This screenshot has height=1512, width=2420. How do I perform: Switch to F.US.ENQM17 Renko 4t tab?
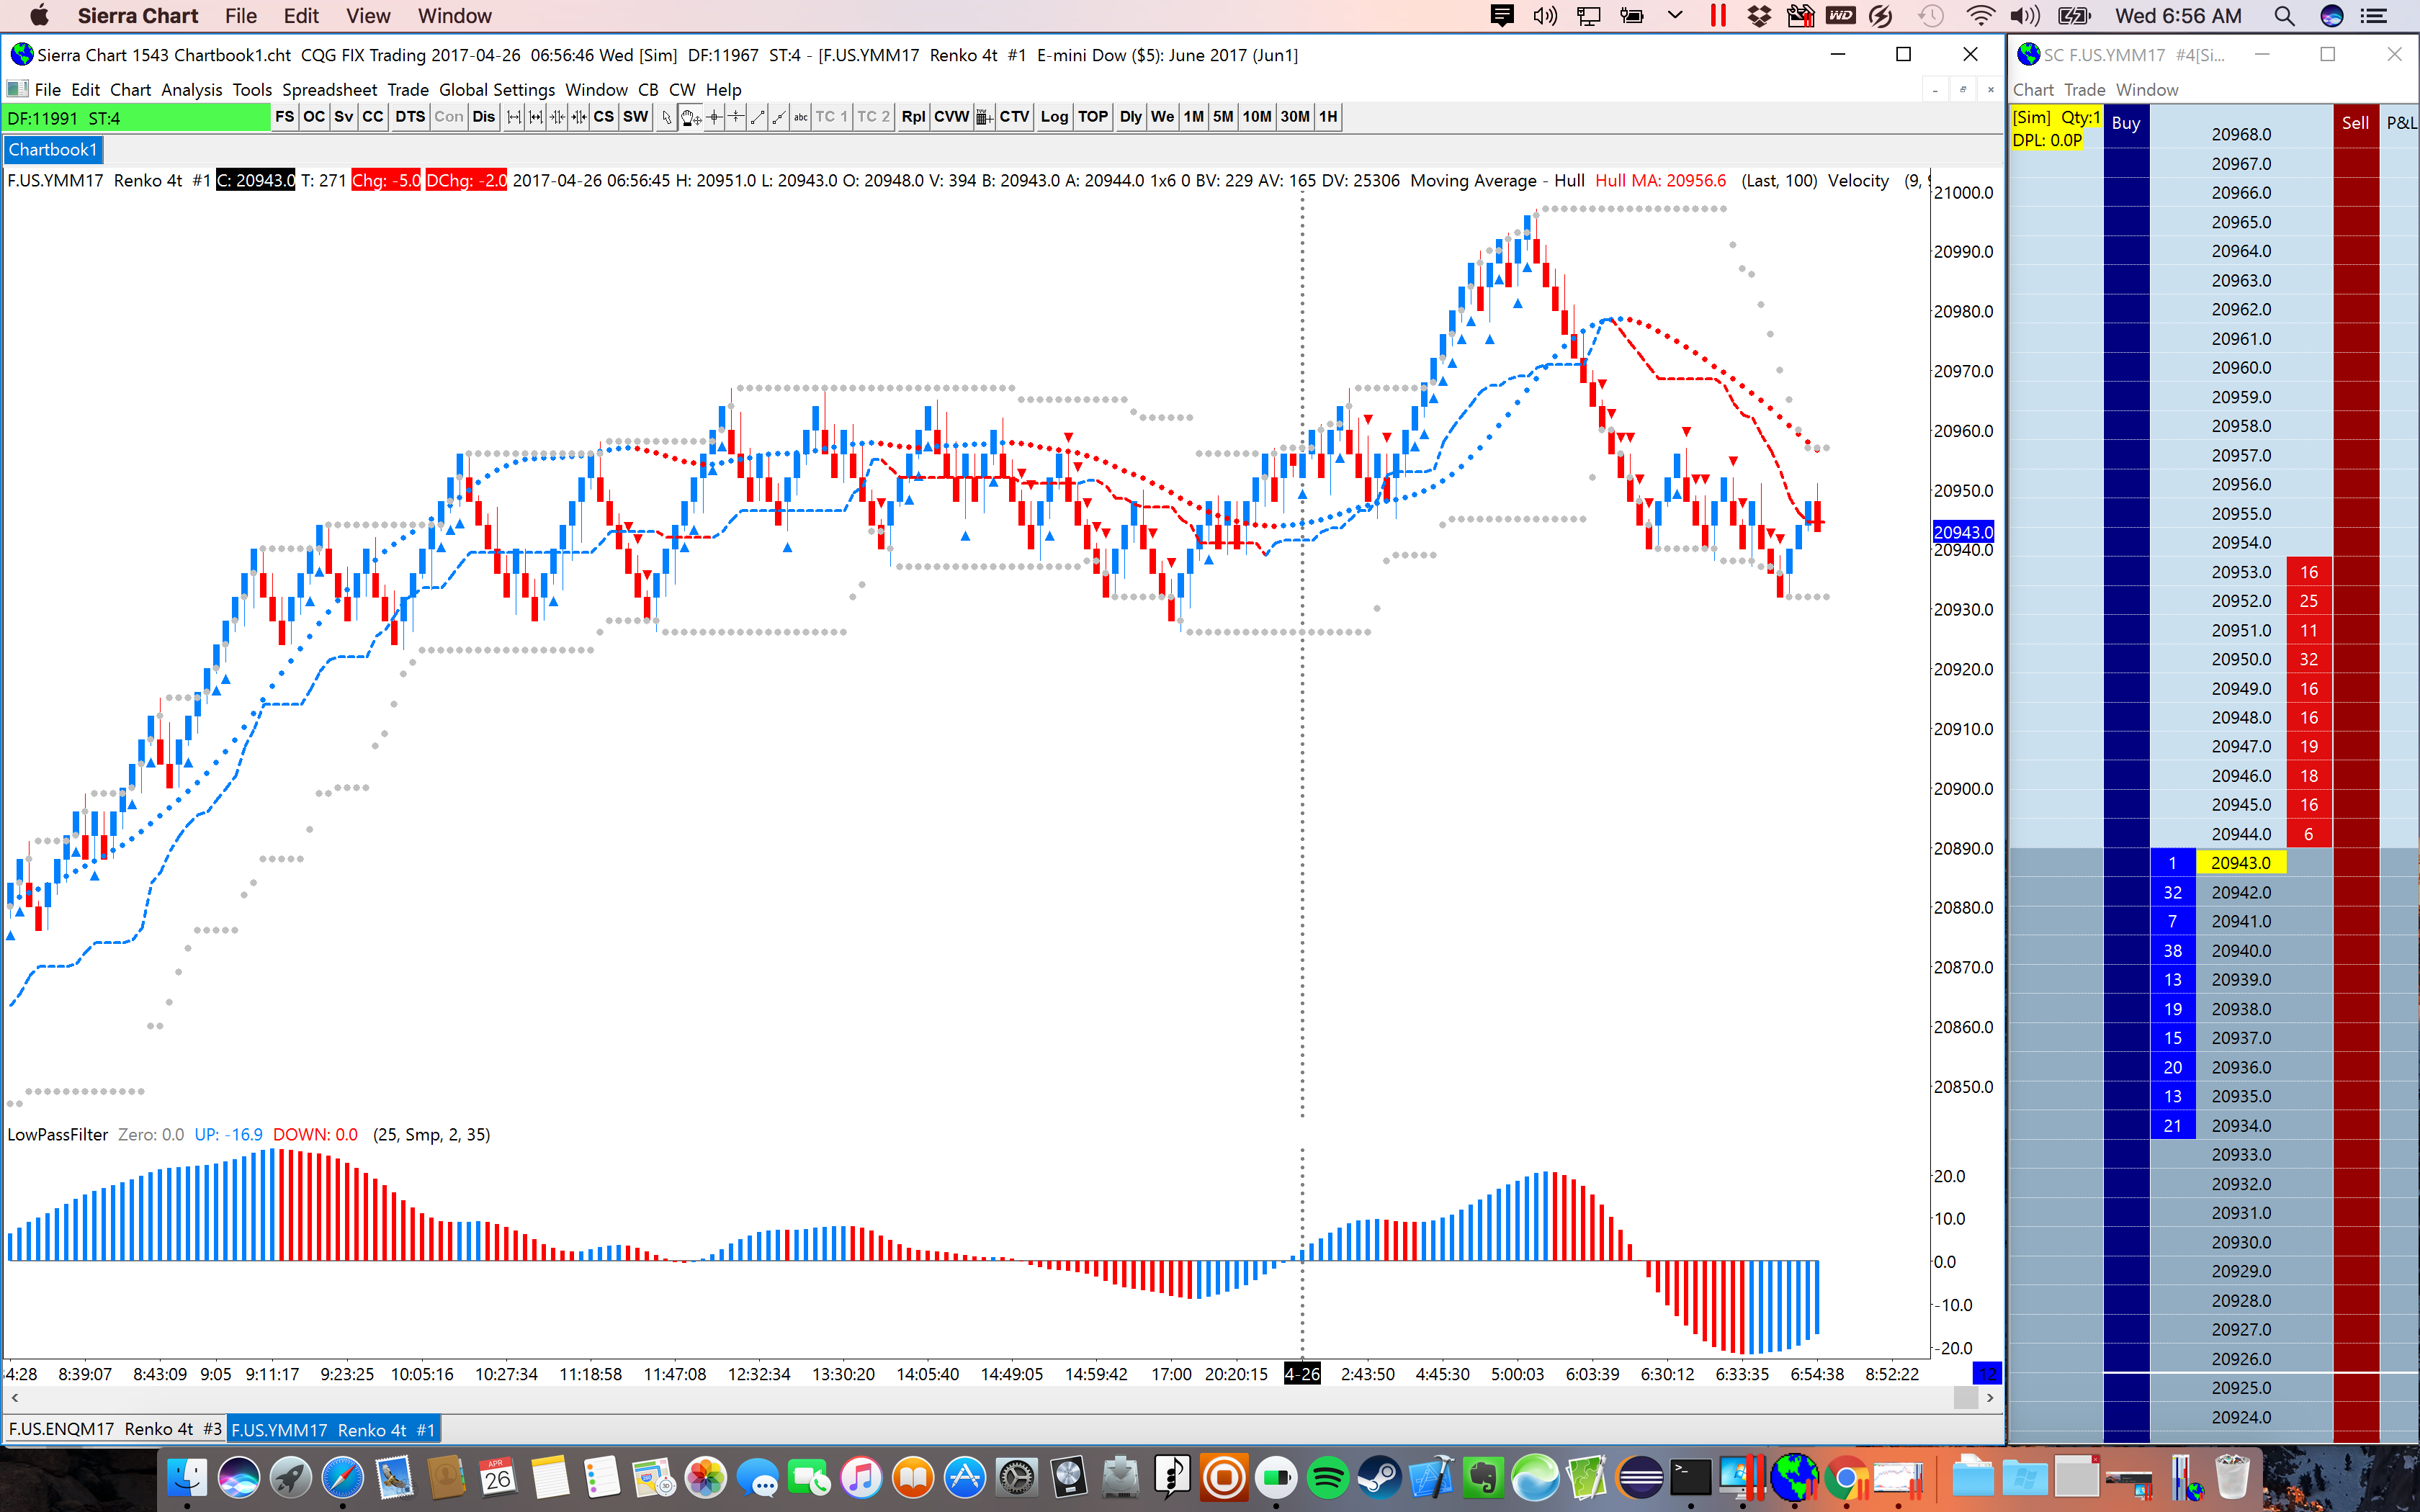[115, 1429]
